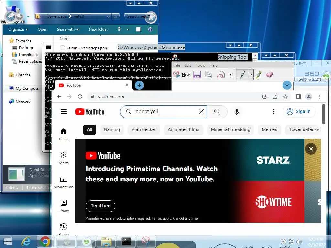331x248 pixels.
Task: Open Internet Explorer from taskbar
Action: click(x=26, y=242)
